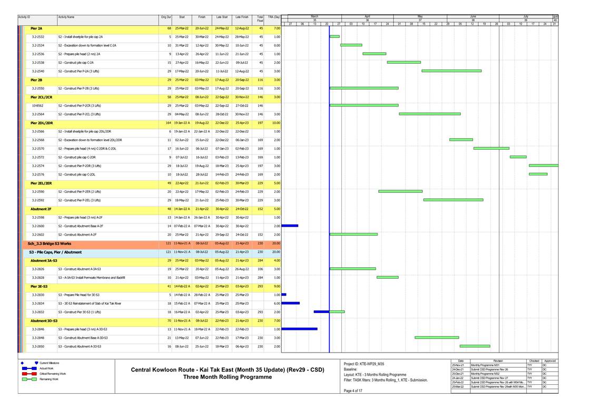The width and height of the screenshot is (592, 419).
Task: Collapse the Pier 2A group band
Action: tap(37, 28)
